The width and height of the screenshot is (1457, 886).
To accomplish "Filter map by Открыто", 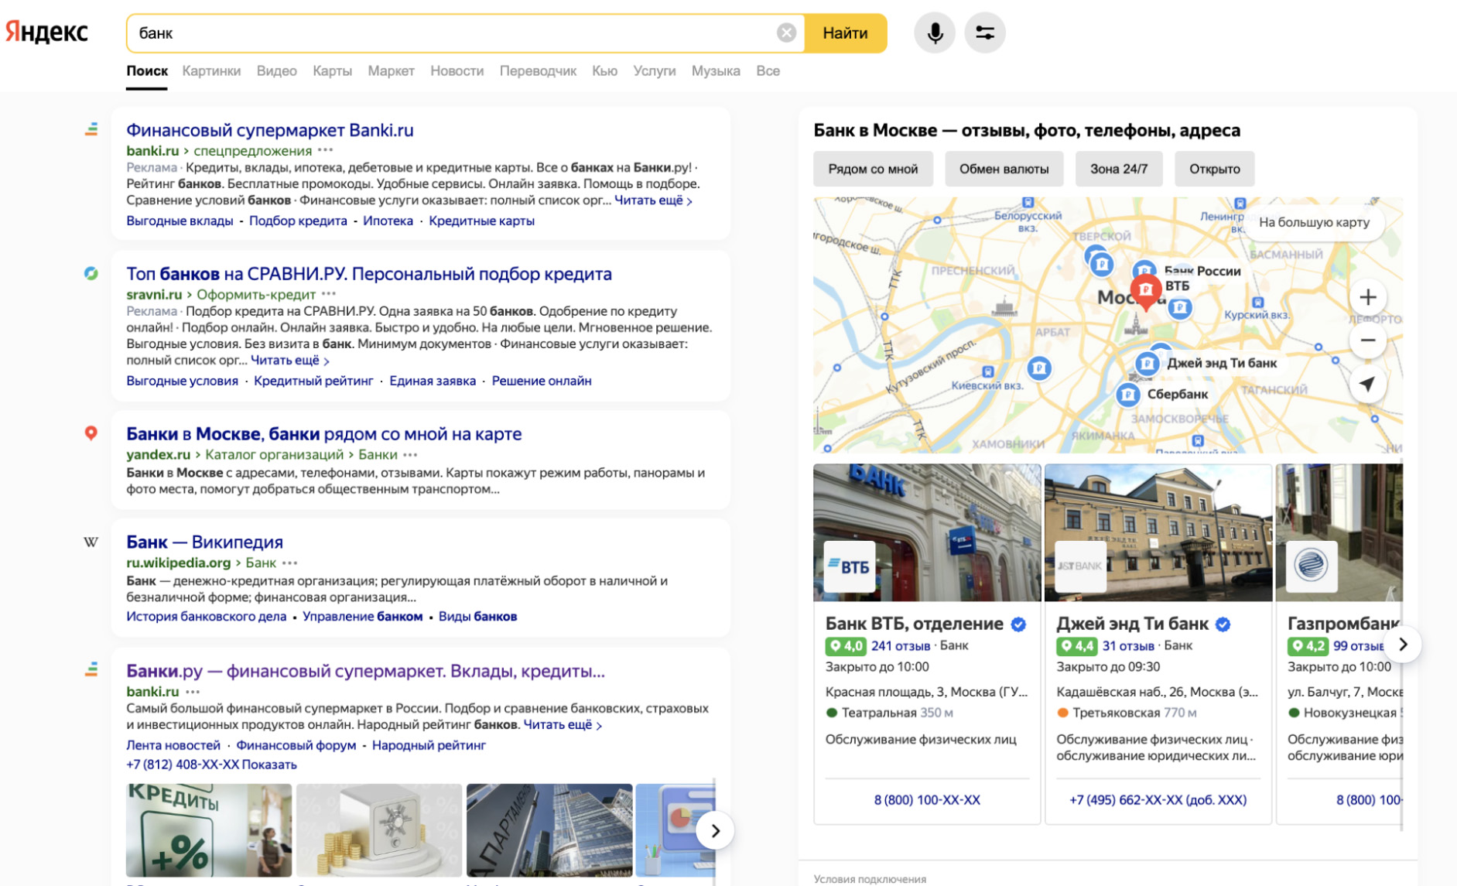I will tap(1214, 169).
